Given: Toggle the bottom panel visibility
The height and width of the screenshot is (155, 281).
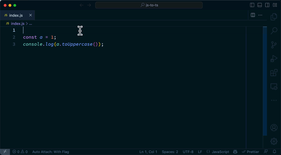Looking at the screenshot, I should (260, 5).
